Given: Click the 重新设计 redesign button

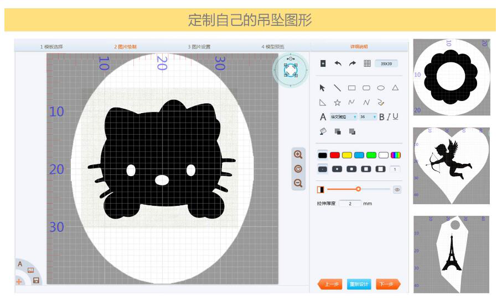Looking at the screenshot, I should coord(359,284).
